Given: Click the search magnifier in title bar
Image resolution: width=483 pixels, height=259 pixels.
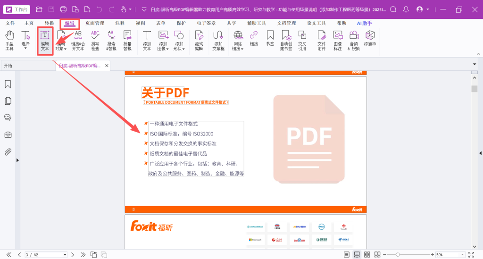Looking at the screenshot, I should 393,9.
